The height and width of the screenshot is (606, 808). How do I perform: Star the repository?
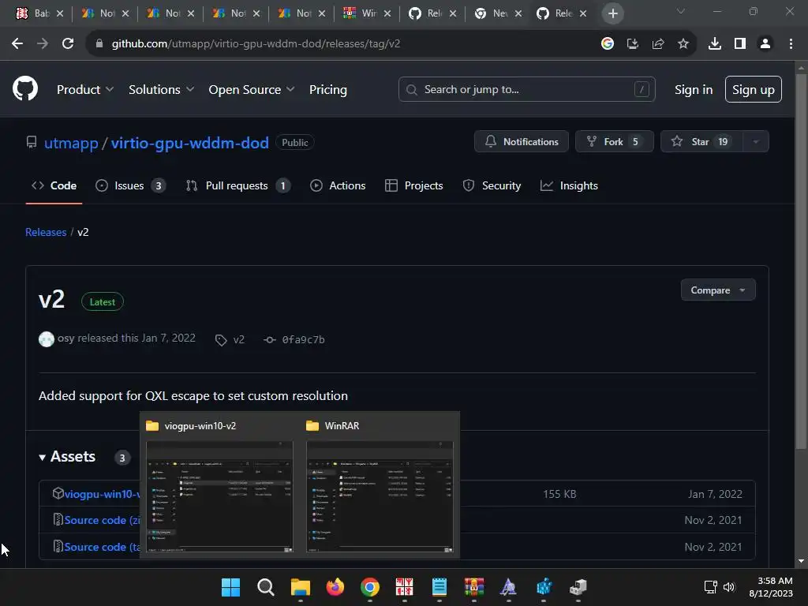[x=701, y=142]
